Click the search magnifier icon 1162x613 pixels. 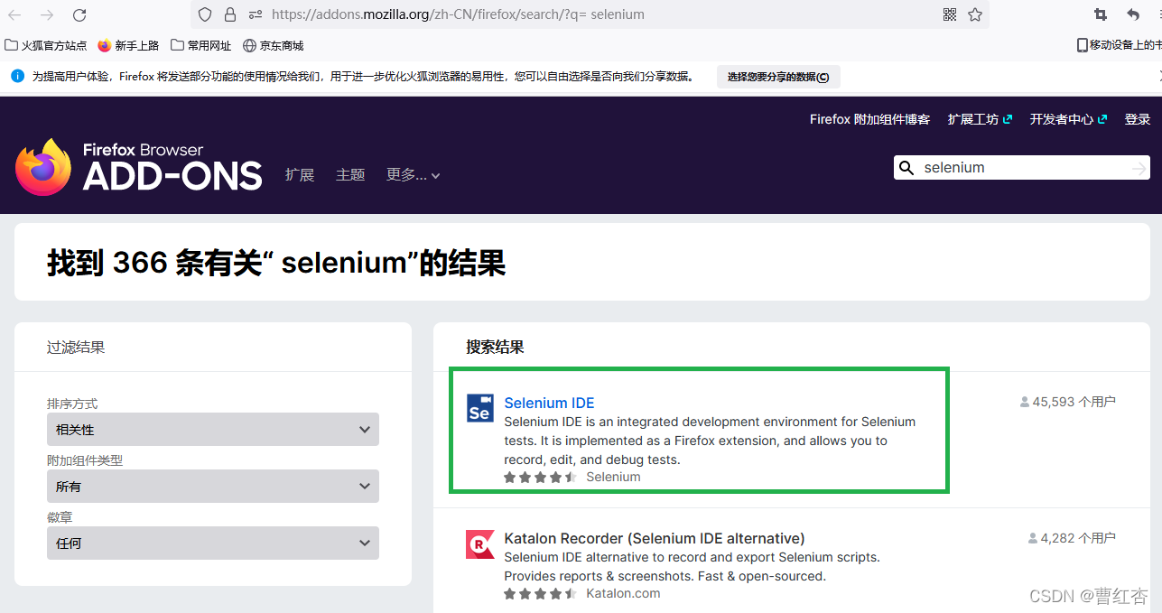(906, 167)
